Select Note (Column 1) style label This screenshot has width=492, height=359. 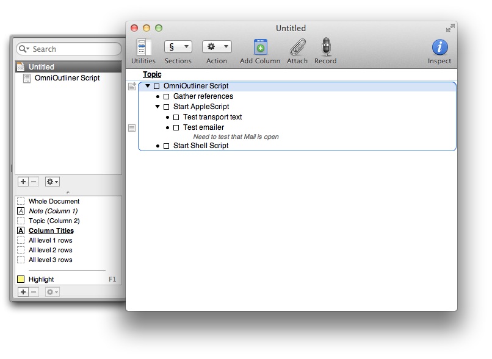53,211
